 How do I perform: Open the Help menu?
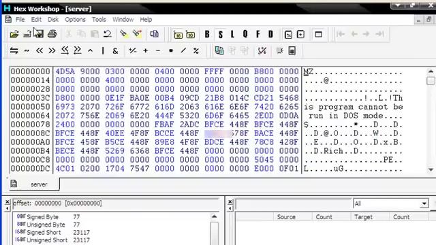pyautogui.click(x=146, y=20)
